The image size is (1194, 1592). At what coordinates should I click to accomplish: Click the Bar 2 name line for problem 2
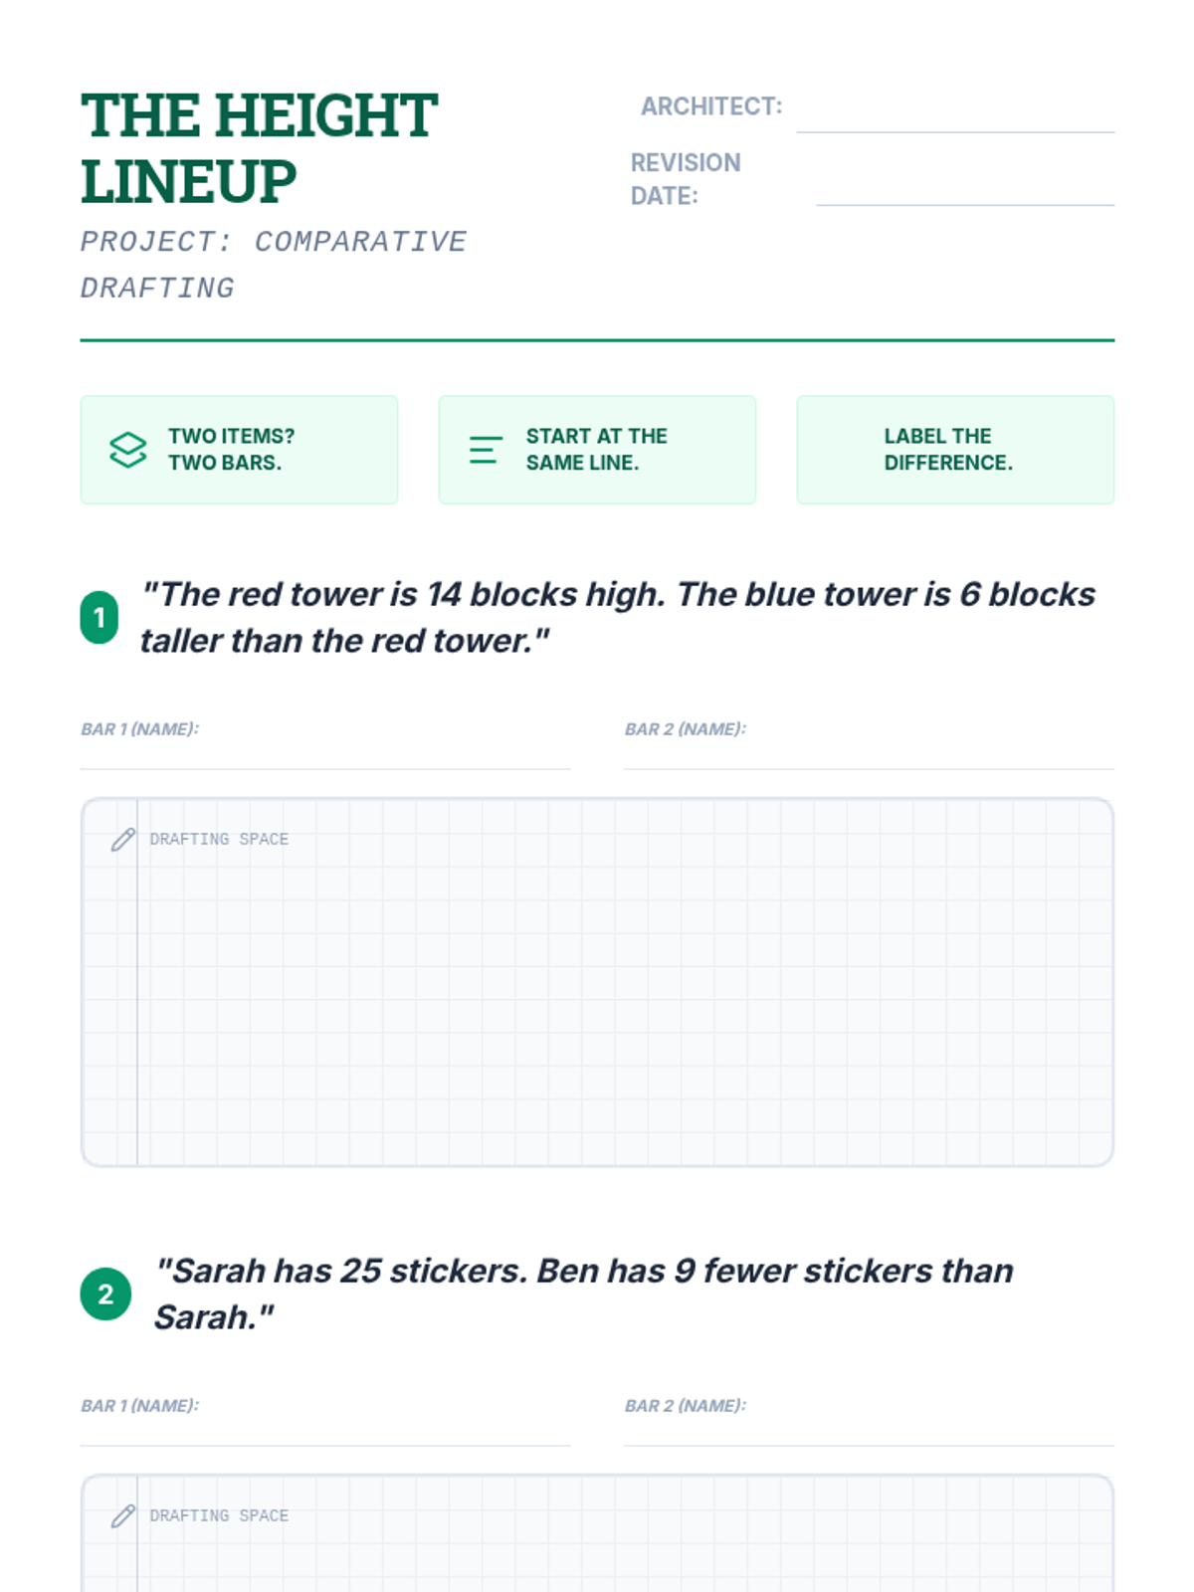(x=868, y=1433)
